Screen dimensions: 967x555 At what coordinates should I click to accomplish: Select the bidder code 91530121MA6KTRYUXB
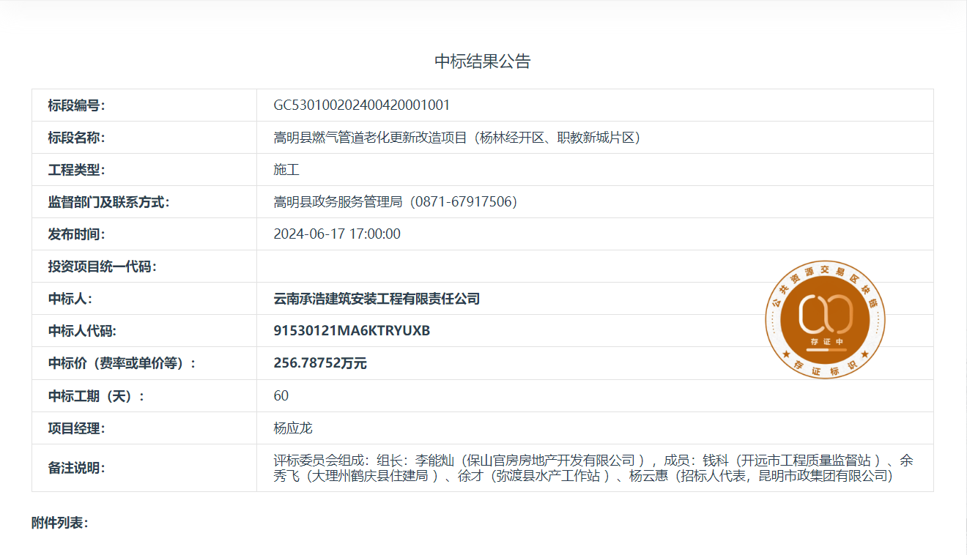[352, 331]
